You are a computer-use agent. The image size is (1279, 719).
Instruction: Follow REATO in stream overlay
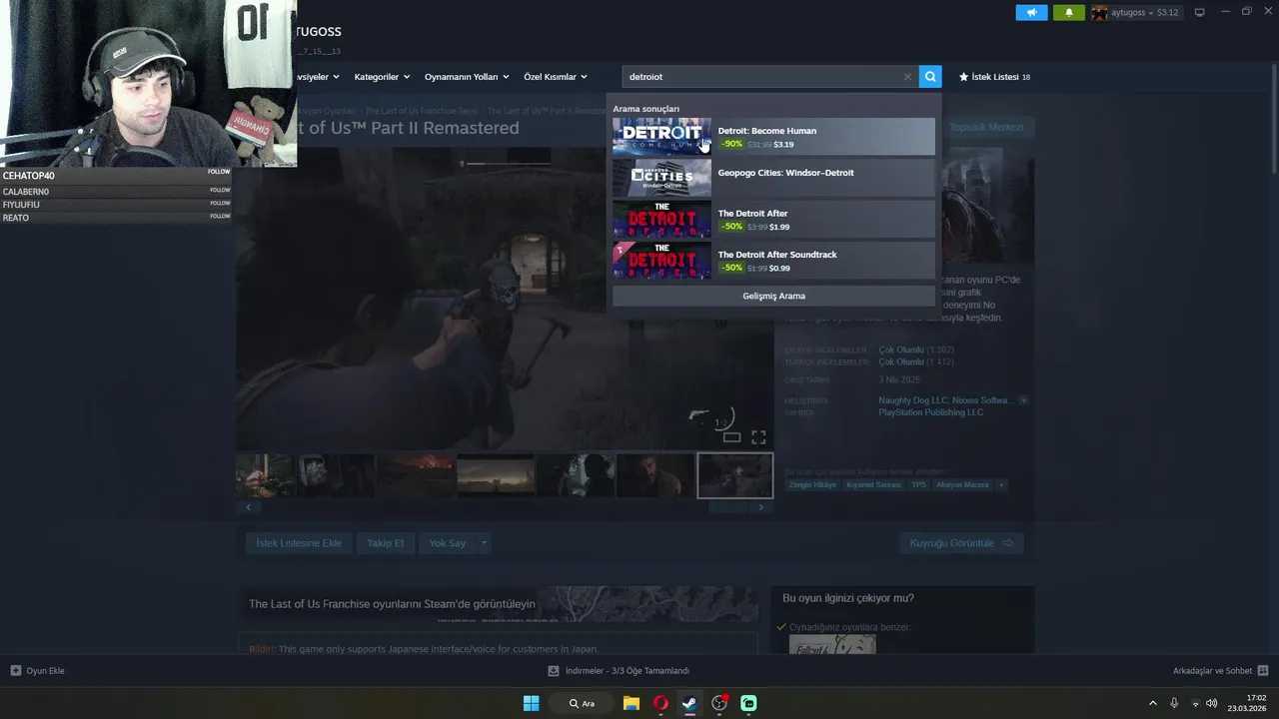pyautogui.click(x=220, y=216)
